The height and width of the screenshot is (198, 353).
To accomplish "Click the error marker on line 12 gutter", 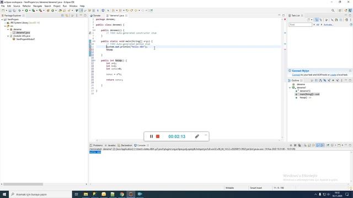I will click(x=90, y=50).
